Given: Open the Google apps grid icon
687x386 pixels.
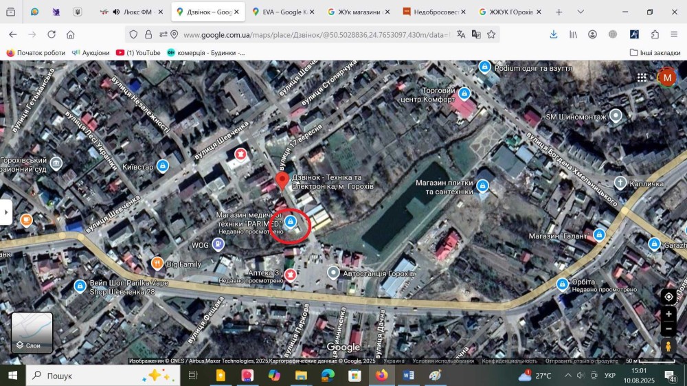Looking at the screenshot, I should point(642,78).
